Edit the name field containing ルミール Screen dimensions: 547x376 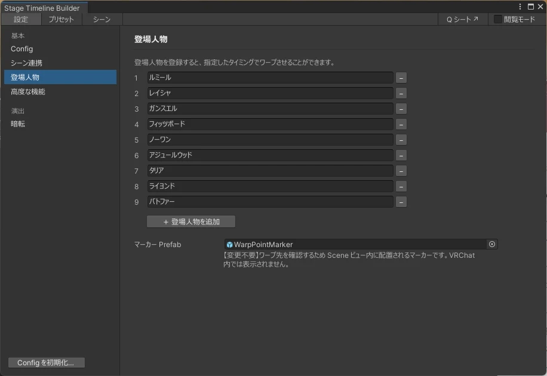point(270,78)
